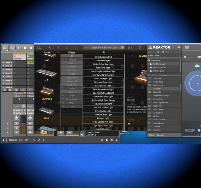Close the Synth list with the x
This screenshot has height=188, width=201.
coord(59,52)
